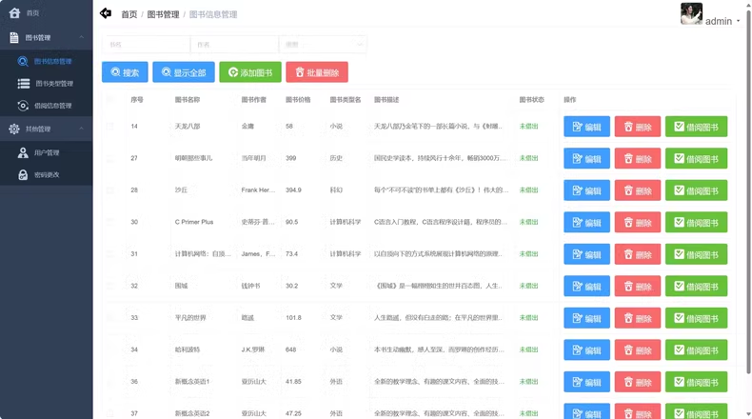This screenshot has width=752, height=419.
Task: Click 删除 button for 平凡的世界 row
Action: (x=638, y=318)
